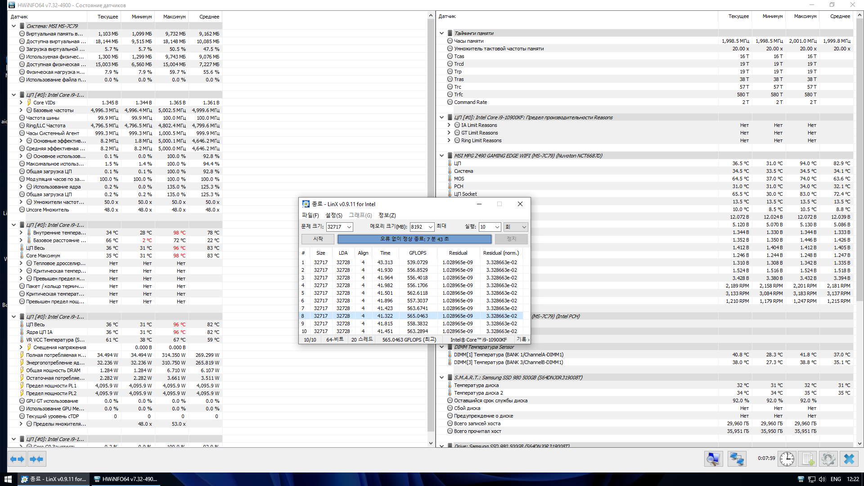Click the volume icon in system tray
864x486 pixels.
822,479
